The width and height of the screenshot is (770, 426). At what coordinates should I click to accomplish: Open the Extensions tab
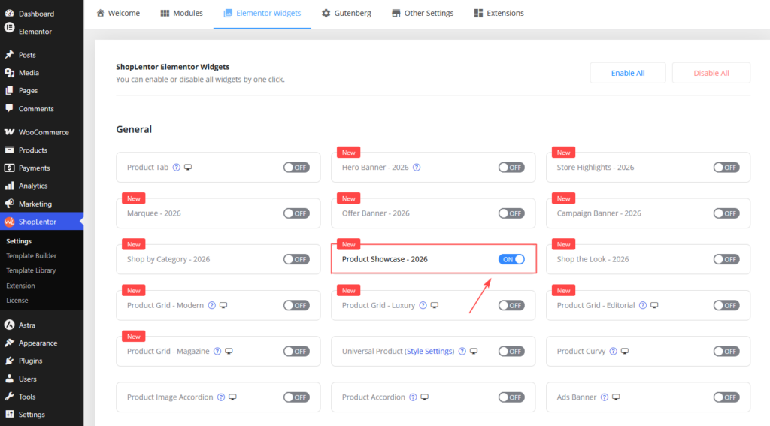click(499, 14)
